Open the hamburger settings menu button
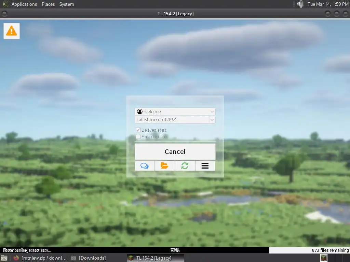This screenshot has width=350, height=262. (x=205, y=166)
